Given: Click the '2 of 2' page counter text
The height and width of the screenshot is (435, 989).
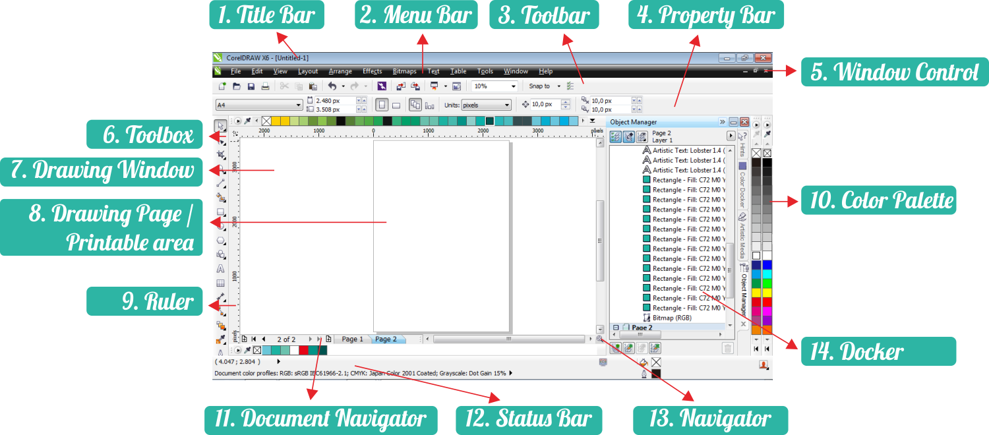Looking at the screenshot, I should [286, 339].
